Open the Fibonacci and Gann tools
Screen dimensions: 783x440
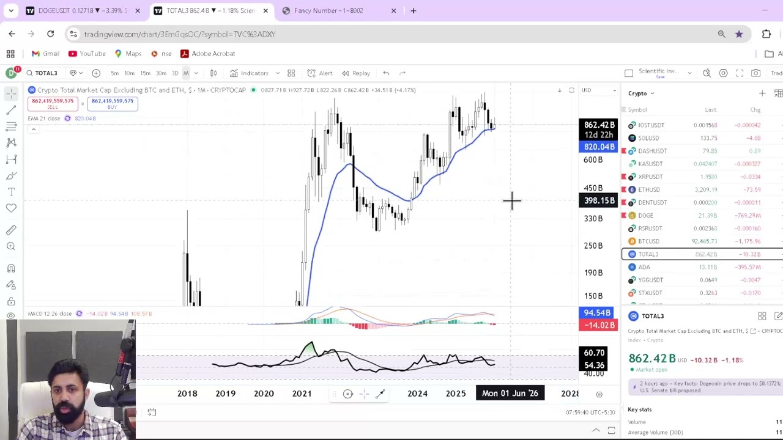click(11, 127)
